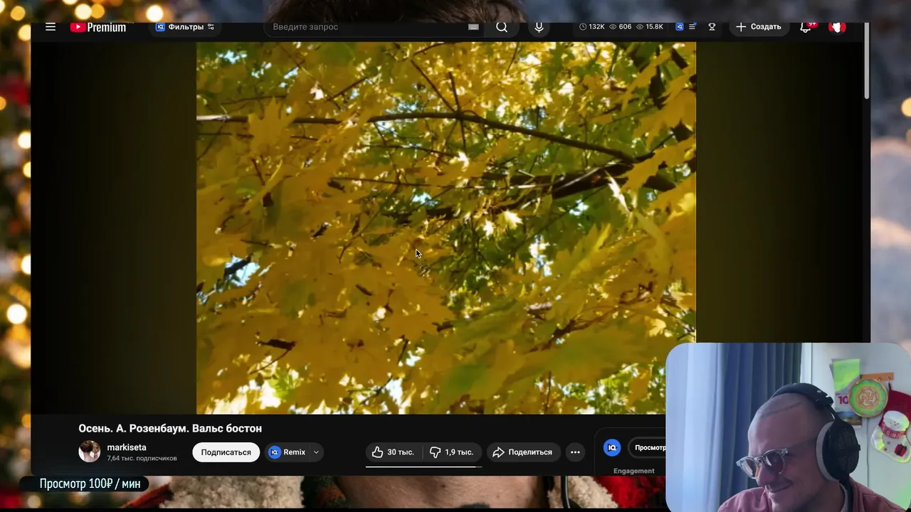View the 606 views stat
Viewport: 911px width, 512px height.
tap(620, 27)
